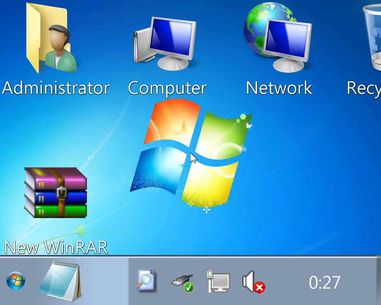Select the Network label text

[279, 88]
